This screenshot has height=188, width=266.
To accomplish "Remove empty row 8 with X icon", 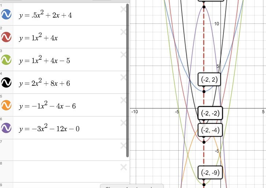I will [124, 167].
